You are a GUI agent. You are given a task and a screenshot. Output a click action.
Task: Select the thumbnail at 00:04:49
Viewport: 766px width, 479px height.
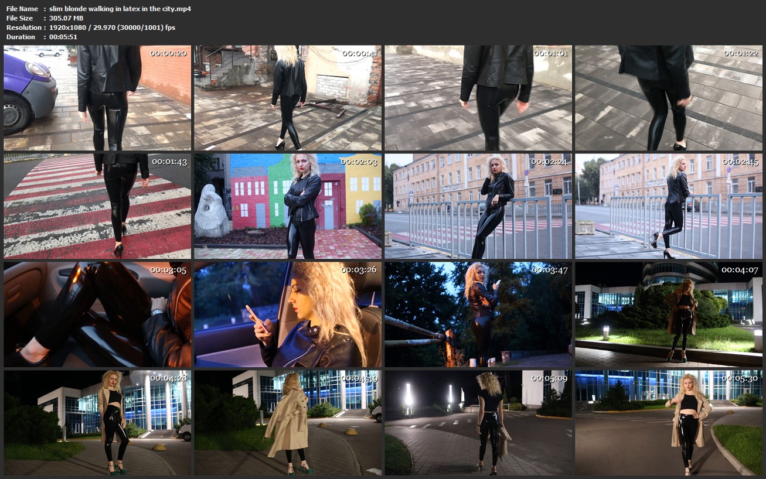coord(288,423)
